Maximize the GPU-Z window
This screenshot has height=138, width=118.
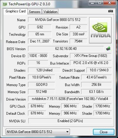[x=99, y=3]
